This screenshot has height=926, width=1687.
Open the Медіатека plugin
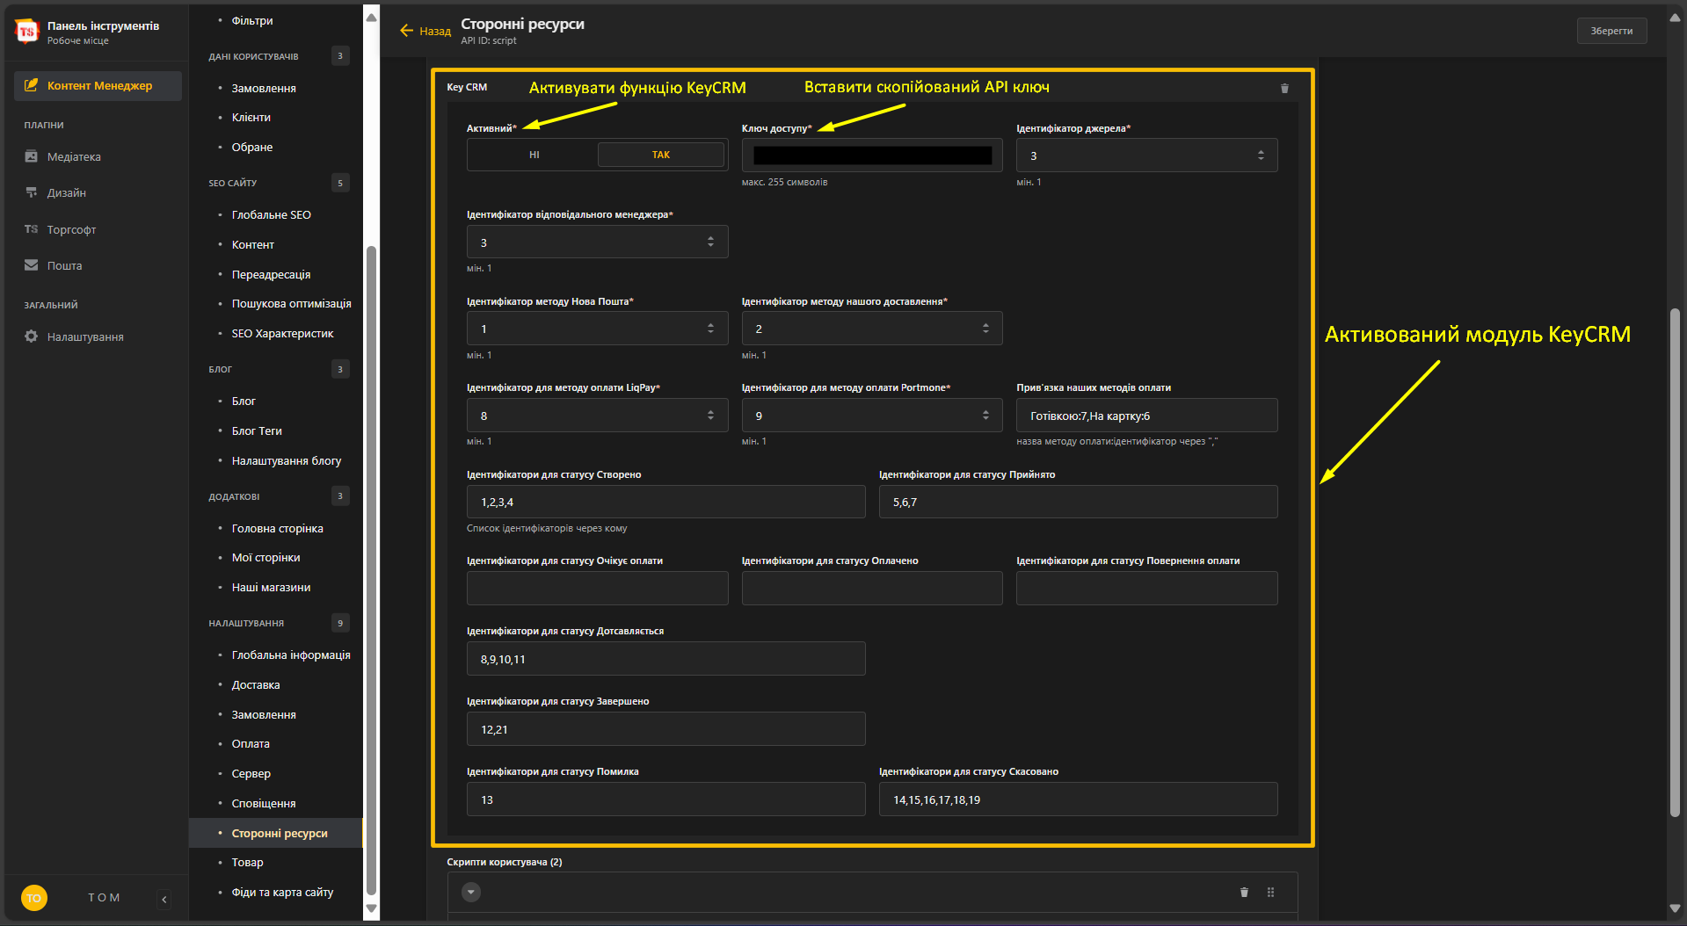tap(74, 156)
